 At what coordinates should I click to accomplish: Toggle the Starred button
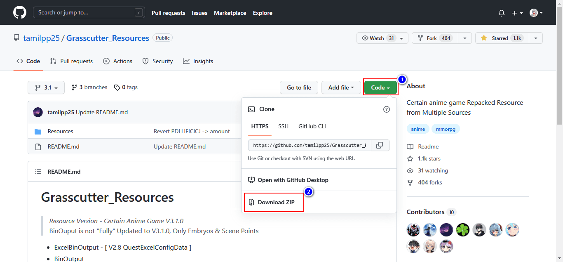[502, 38]
